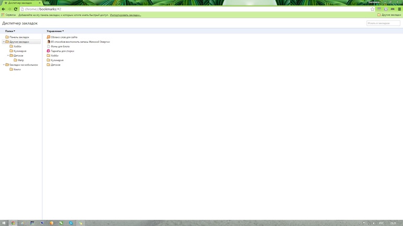Open the Управление dropdown menu
This screenshot has width=403, height=226.
(x=55, y=31)
